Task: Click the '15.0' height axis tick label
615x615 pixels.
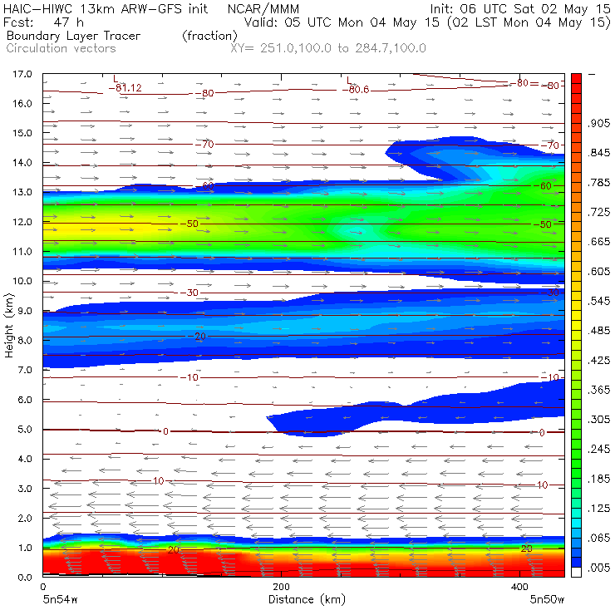Action: pos(22,133)
